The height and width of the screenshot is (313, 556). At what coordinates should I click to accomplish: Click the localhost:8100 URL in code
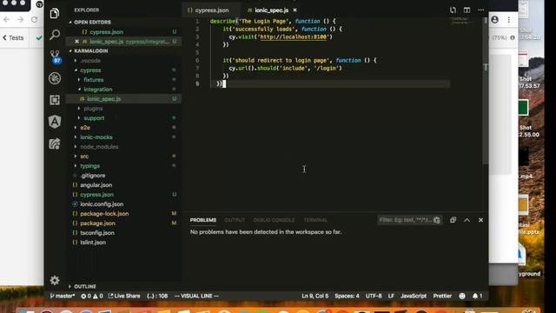pos(293,37)
